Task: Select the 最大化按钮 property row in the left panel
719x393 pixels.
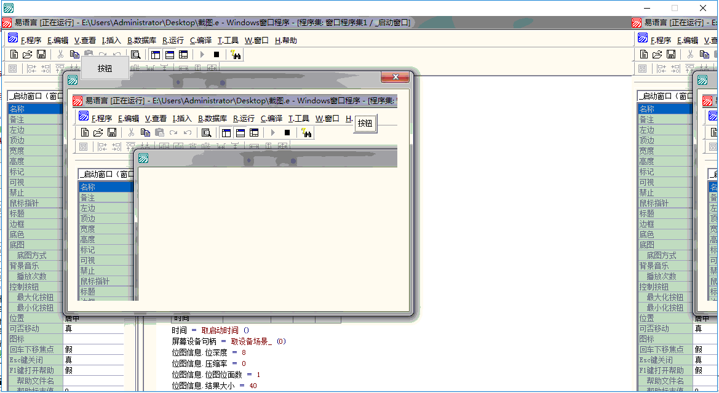Action: pos(35,297)
